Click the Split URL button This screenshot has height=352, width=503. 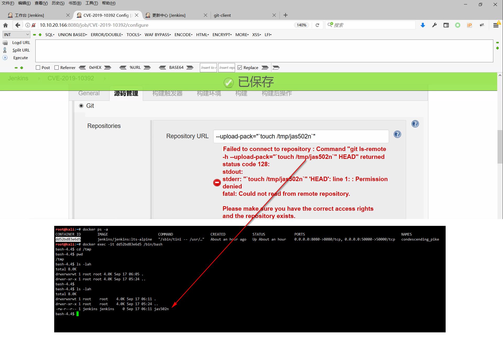coord(21,50)
